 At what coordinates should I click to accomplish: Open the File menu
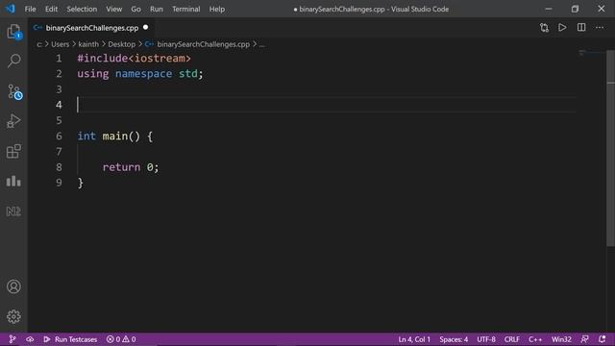(30, 9)
